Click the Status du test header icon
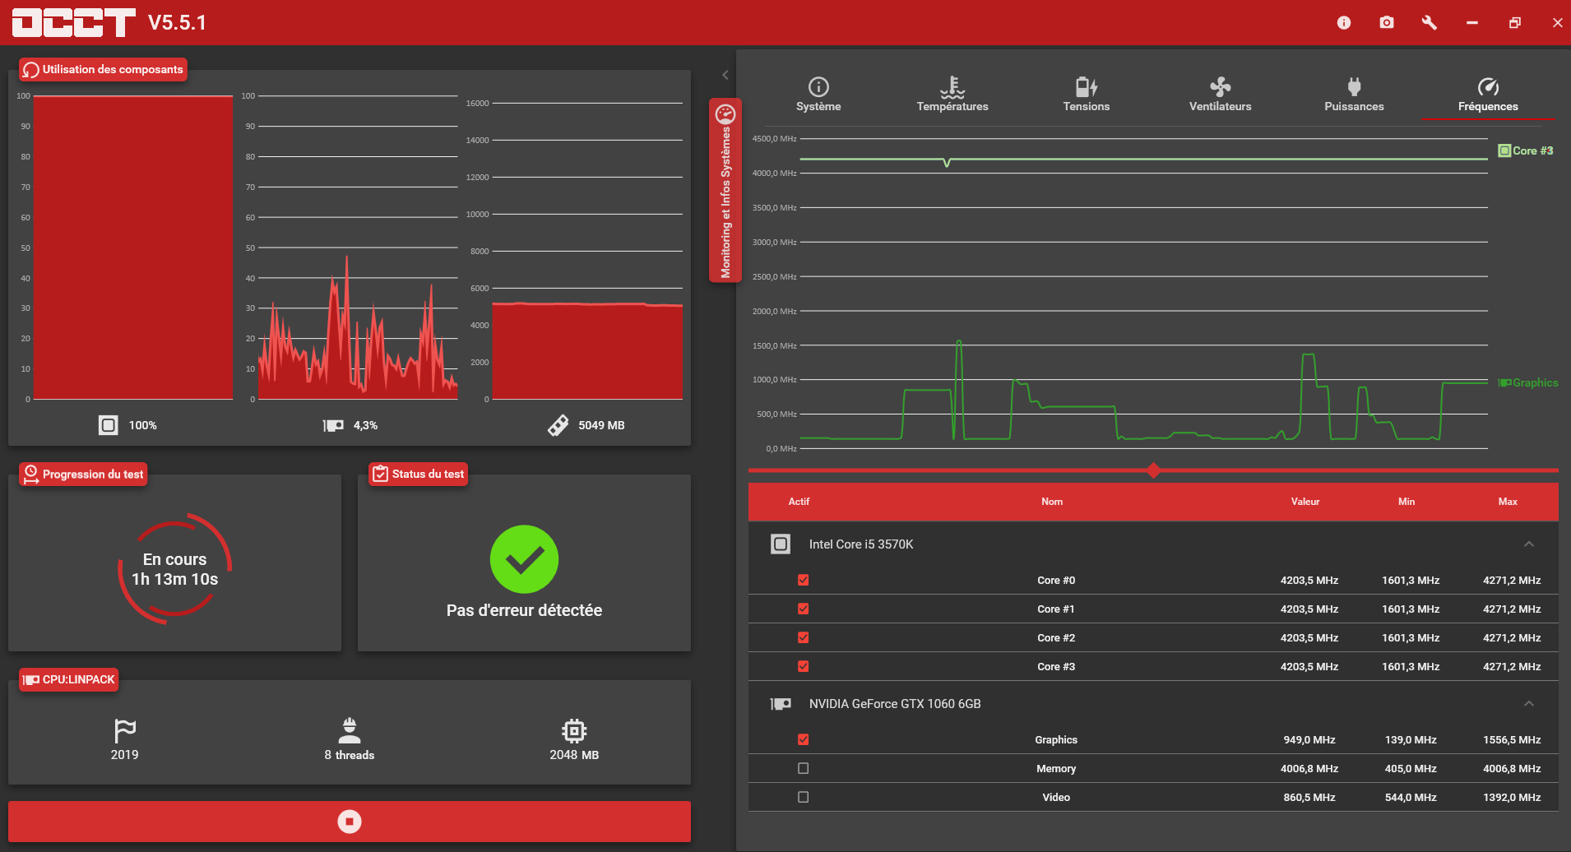The width and height of the screenshot is (1571, 852). click(x=380, y=474)
